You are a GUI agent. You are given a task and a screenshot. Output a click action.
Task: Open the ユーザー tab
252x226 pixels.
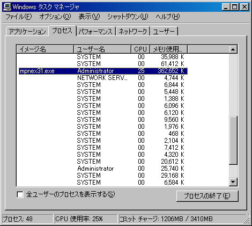click(164, 32)
